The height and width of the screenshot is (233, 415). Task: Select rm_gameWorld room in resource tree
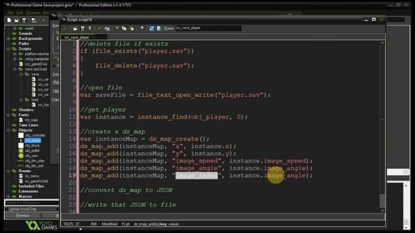36,181
